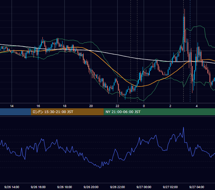Image resolution: width=215 pixels, height=190 pixels.
Task: Click the 14 hour axis label
Action: click(12, 106)
